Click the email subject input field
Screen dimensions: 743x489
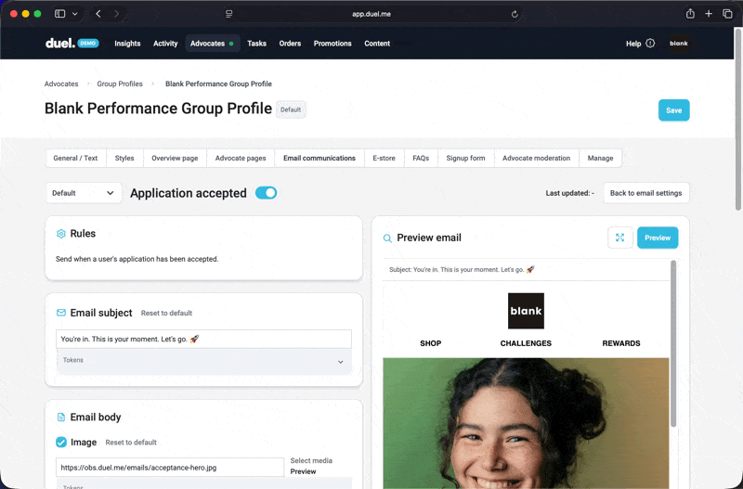[203, 340]
